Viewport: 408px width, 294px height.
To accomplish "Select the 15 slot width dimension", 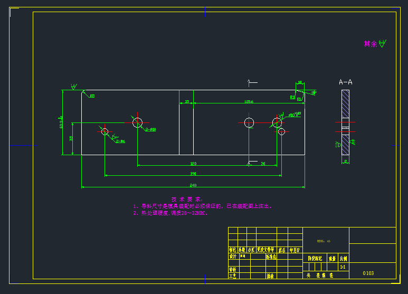I will [x=187, y=101].
